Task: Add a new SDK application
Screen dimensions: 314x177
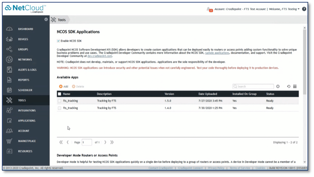Action: pyautogui.click(x=63, y=86)
